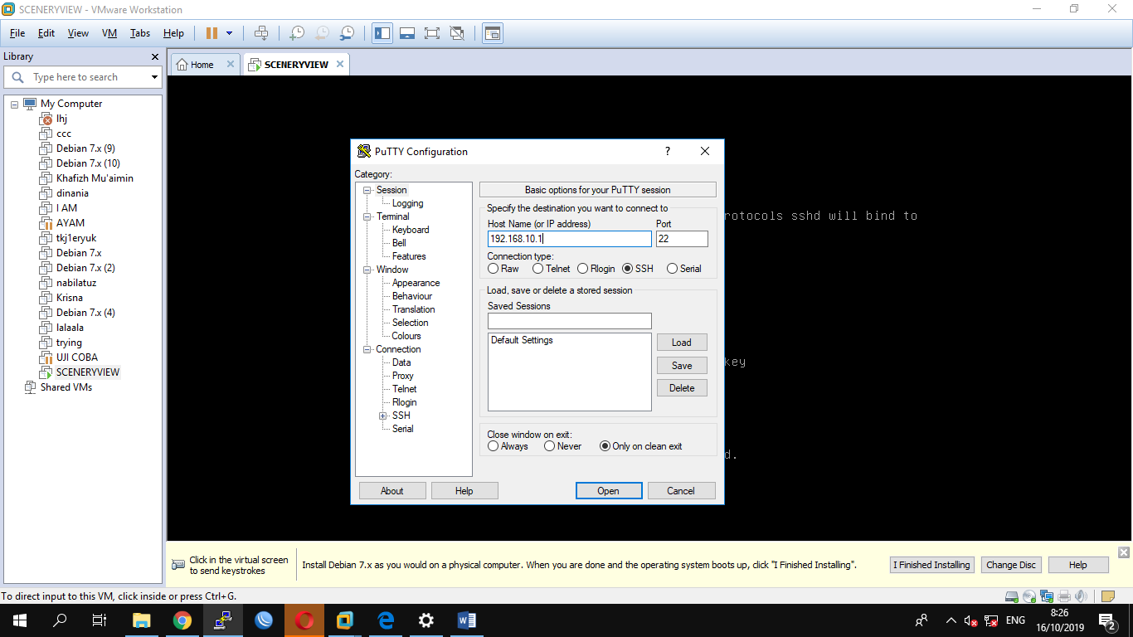Click the CD/DVD drive status icon
Viewport: 1133px width, 637px height.
[x=1029, y=596]
